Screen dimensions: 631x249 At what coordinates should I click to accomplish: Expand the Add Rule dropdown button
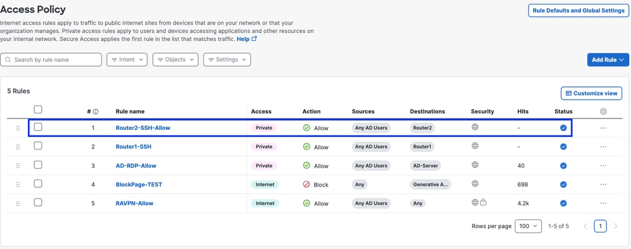608,59
